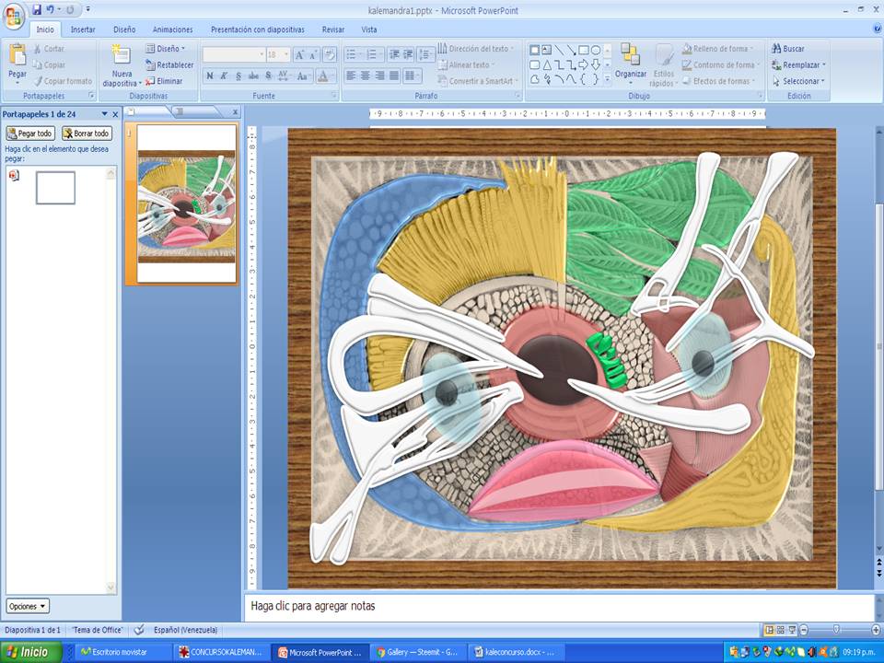Viewport: 884px width, 663px height.
Task: Open the Seleccionar dropdown
Action: [x=797, y=81]
